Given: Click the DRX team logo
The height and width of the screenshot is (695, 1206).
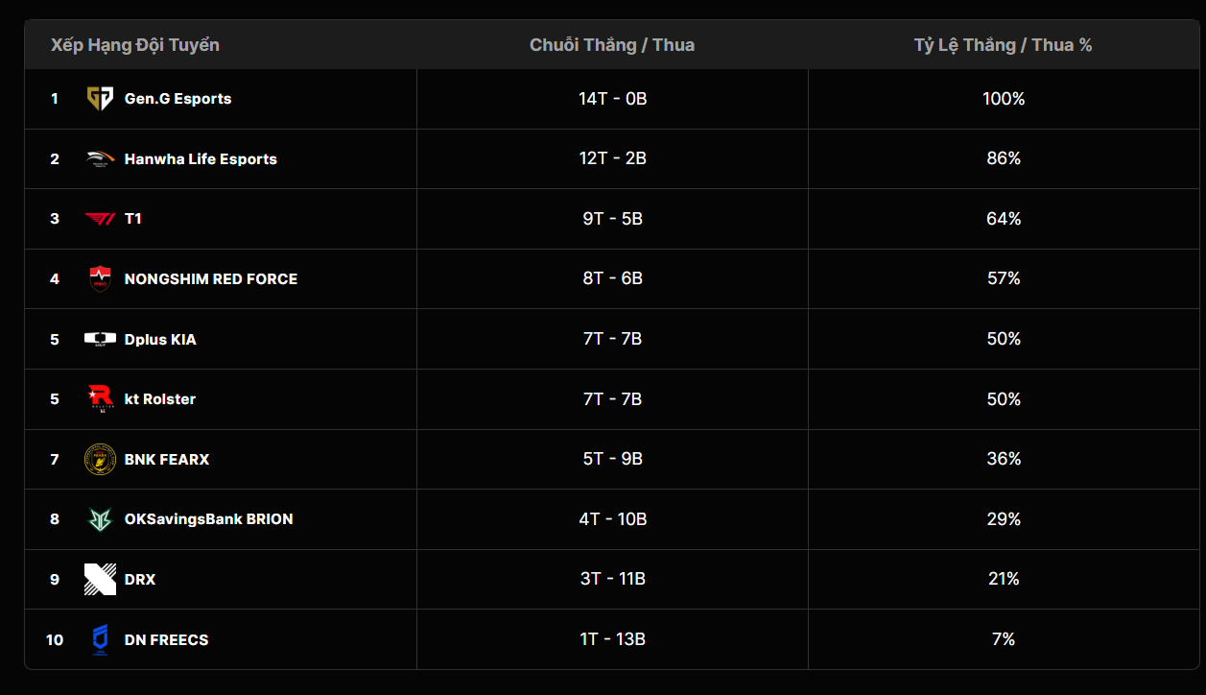Looking at the screenshot, I should click(x=100, y=579).
